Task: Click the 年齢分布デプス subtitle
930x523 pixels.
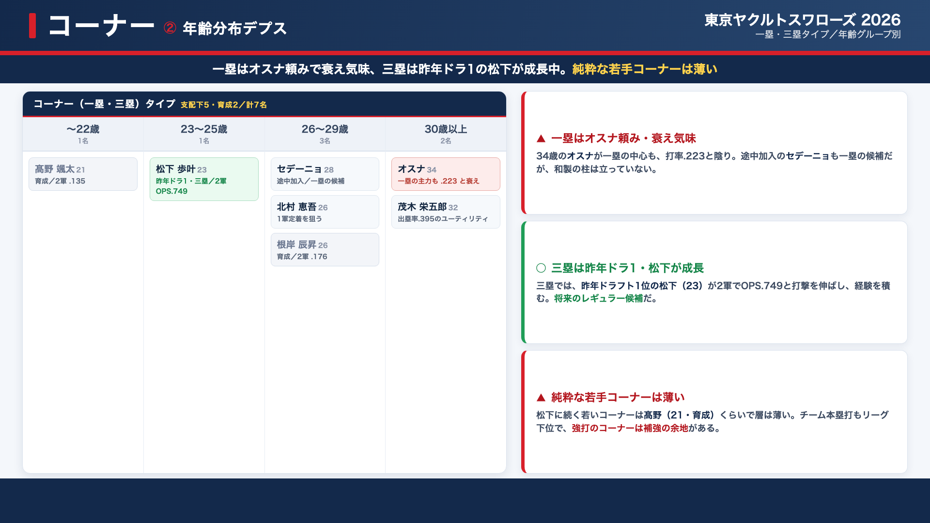Action: (x=234, y=29)
